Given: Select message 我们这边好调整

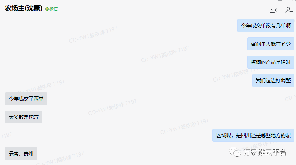Looking at the screenshot, I should [x=273, y=80].
